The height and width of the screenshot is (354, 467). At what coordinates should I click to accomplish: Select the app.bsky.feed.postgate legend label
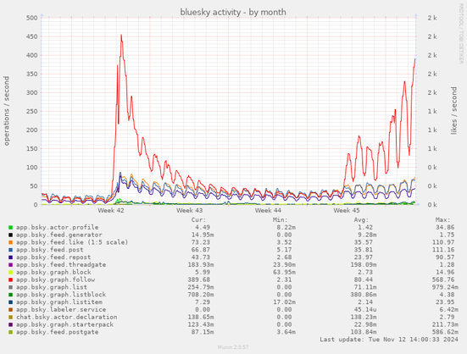pos(57,332)
